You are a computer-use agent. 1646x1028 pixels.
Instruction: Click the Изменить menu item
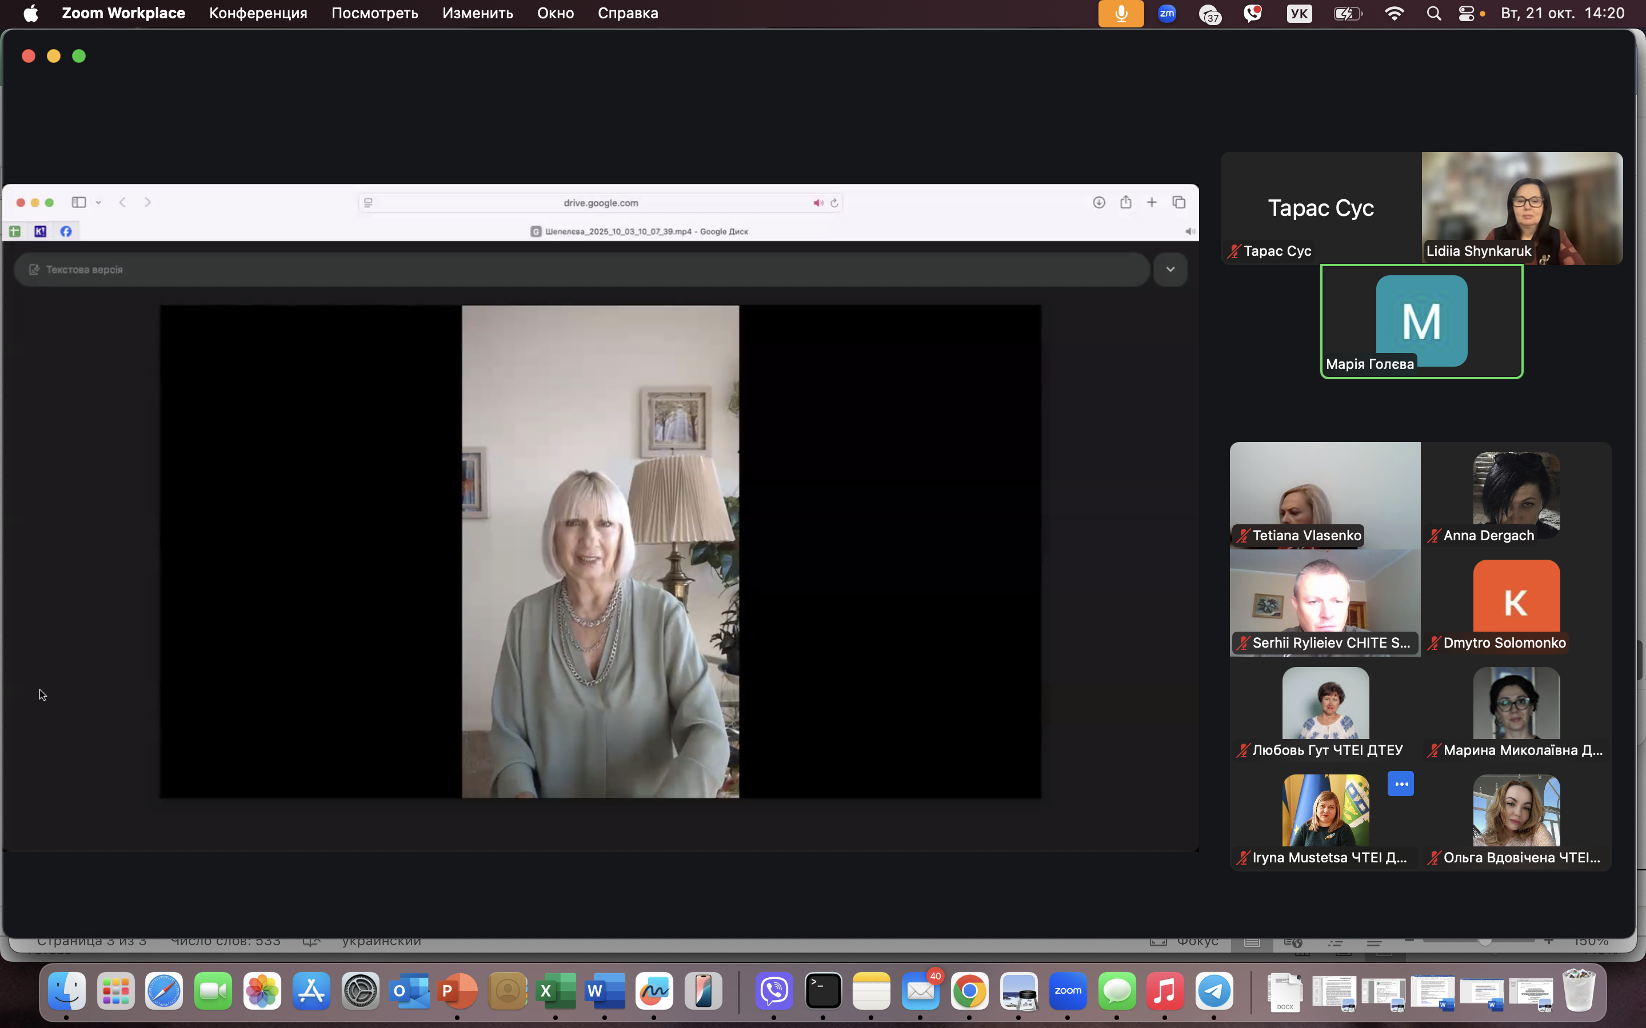pos(477,14)
